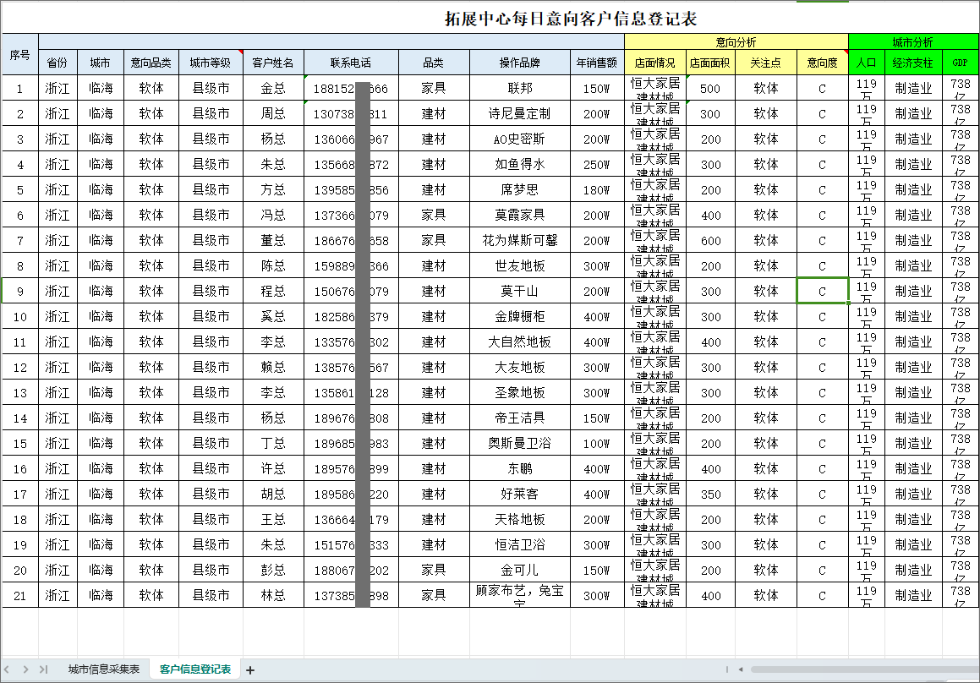Click the yellow 意向分析 header cell
The width and height of the screenshot is (980, 683).
coord(736,41)
